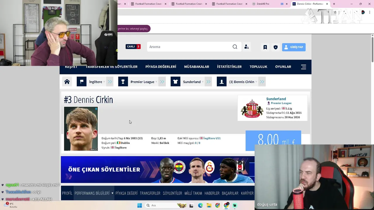Switch to the BAŞARILAR tab

[230, 193]
